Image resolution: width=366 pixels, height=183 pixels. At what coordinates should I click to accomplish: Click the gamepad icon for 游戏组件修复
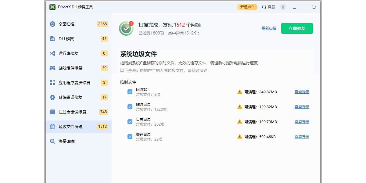click(52, 68)
